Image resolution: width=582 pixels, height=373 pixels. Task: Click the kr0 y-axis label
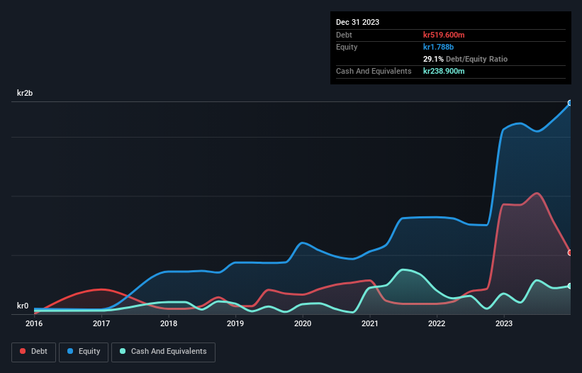click(23, 306)
